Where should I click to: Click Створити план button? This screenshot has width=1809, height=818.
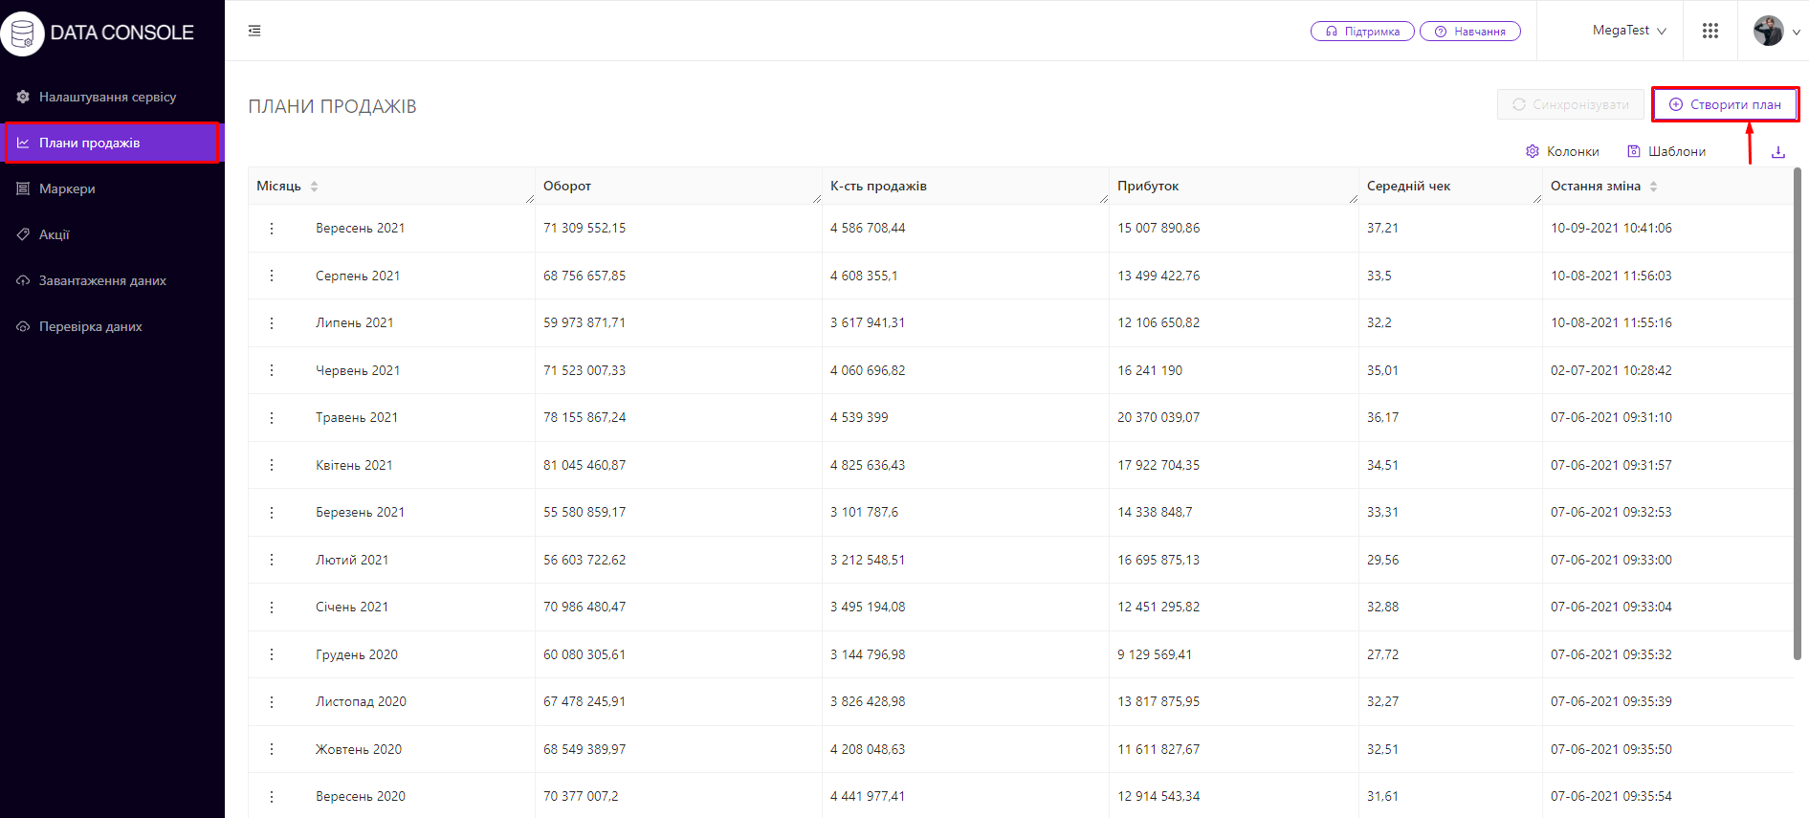(x=1725, y=104)
